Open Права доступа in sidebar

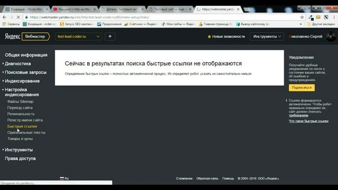(x=20, y=158)
